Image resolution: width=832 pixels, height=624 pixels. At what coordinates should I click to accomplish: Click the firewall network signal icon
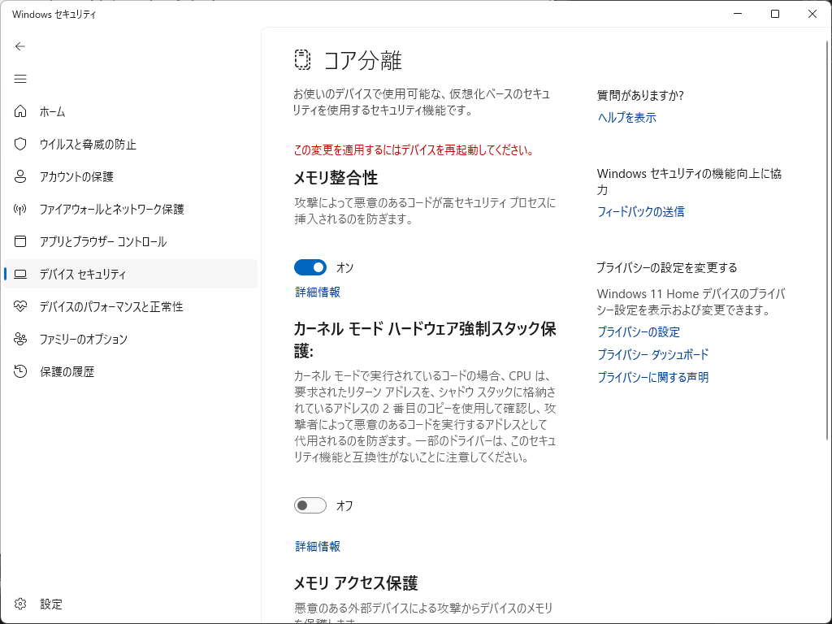click(x=21, y=209)
